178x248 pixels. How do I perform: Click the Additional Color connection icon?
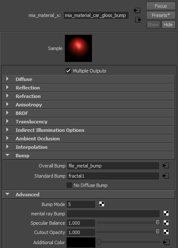(166, 242)
